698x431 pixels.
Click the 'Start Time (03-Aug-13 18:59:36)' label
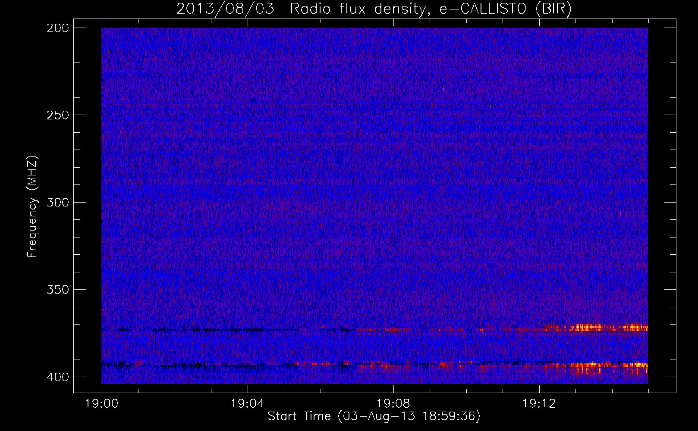pos(374,416)
